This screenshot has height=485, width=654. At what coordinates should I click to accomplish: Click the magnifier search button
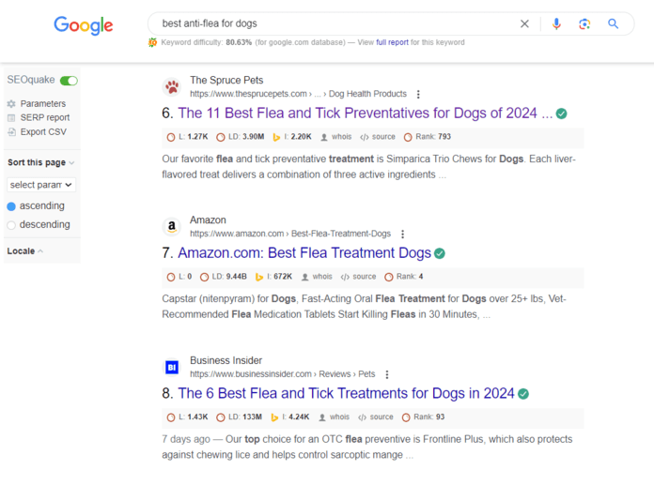click(x=613, y=23)
